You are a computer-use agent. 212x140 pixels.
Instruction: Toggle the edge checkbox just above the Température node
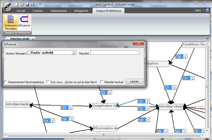[x=102, y=92]
